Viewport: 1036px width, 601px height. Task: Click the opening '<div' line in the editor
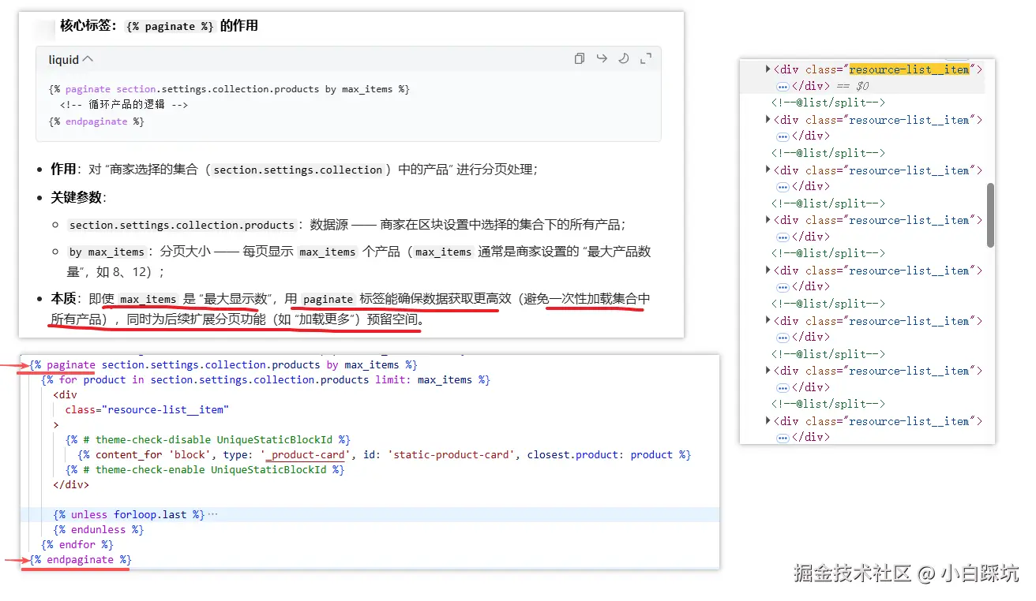pyautogui.click(x=66, y=395)
